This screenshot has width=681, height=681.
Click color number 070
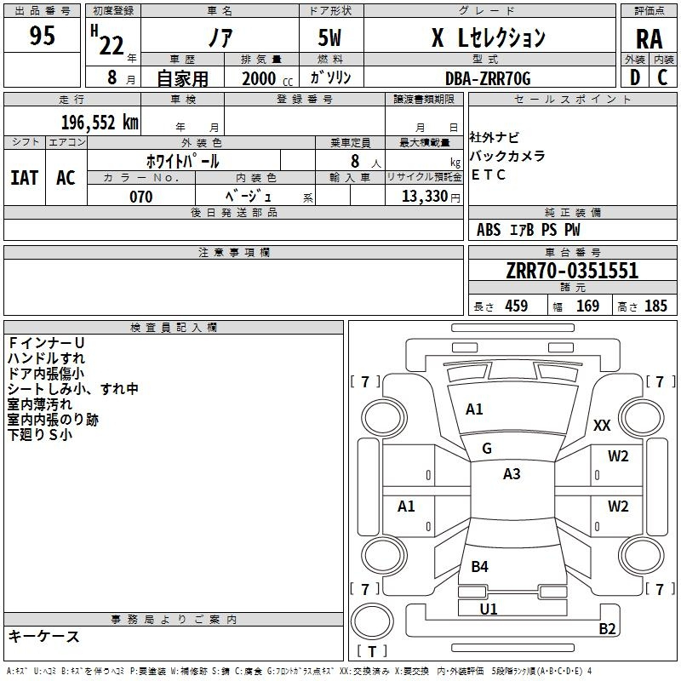click(141, 197)
